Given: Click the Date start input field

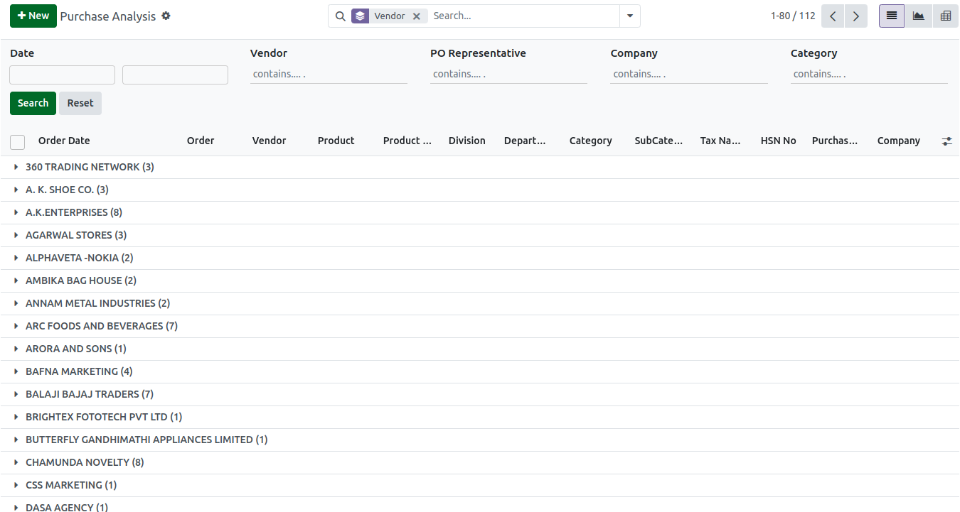Looking at the screenshot, I should point(62,75).
